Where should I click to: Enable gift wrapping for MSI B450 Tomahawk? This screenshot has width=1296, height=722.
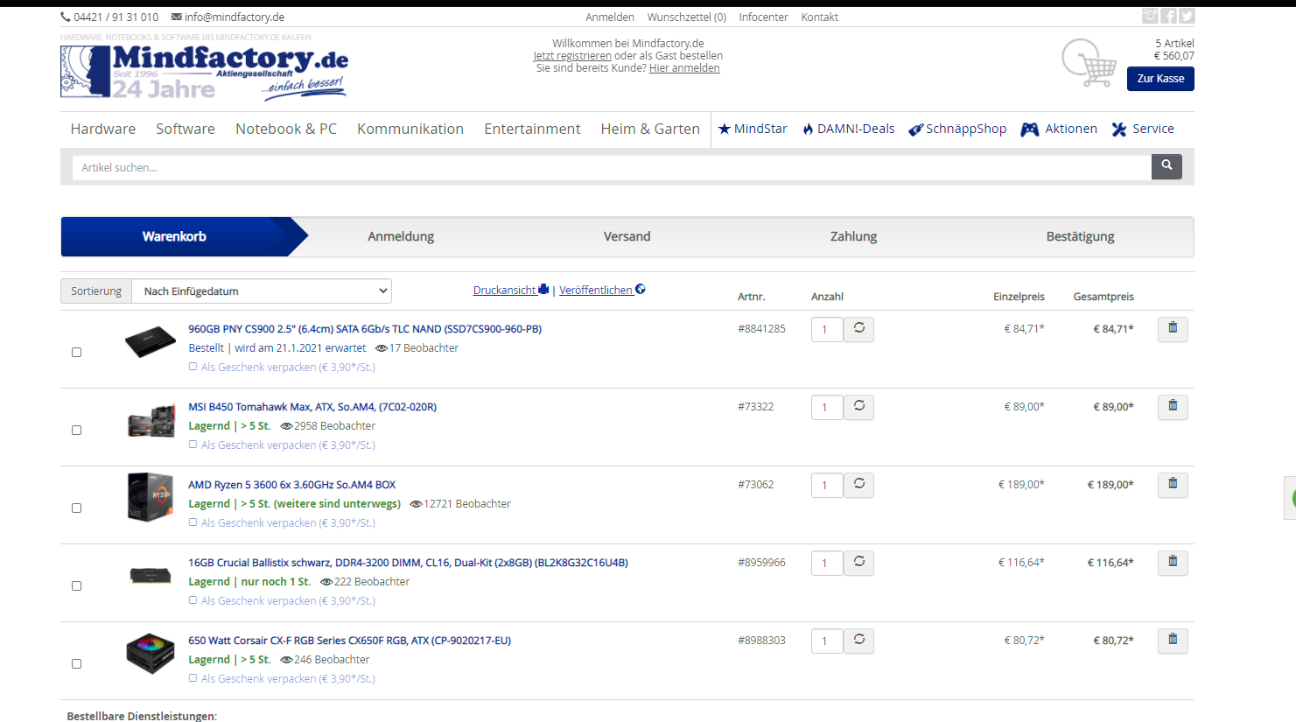[x=193, y=445]
